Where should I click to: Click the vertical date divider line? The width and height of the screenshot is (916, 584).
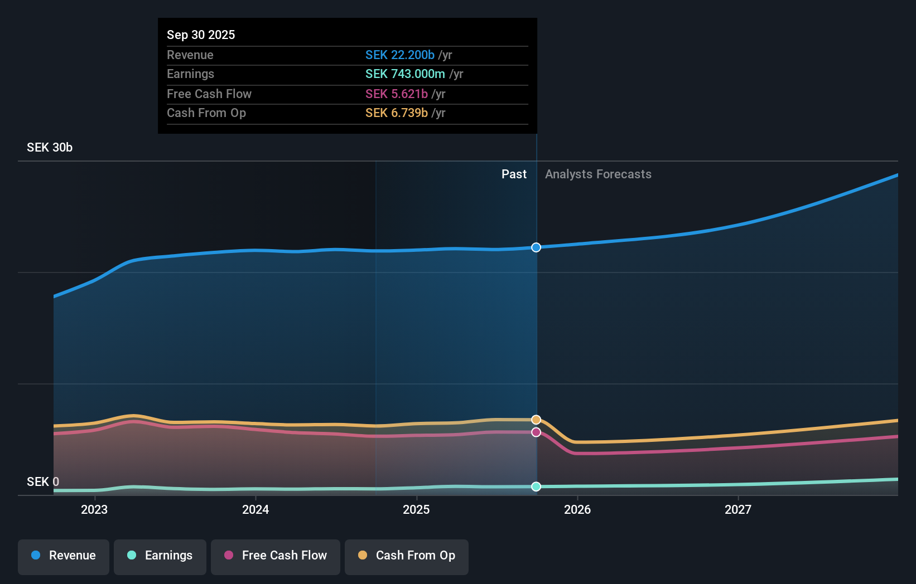point(536,334)
